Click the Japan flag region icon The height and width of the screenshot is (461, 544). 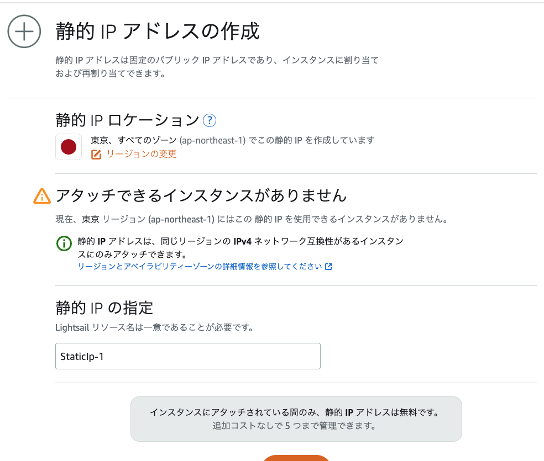click(x=69, y=147)
